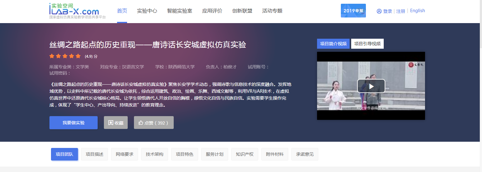
Task: Show the 项目描述 section
Action: pos(95,154)
